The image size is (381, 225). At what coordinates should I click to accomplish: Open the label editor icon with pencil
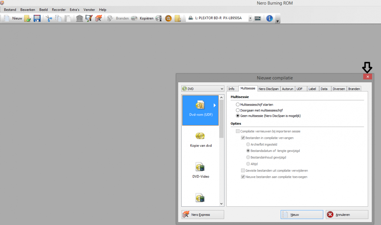click(x=89, y=18)
